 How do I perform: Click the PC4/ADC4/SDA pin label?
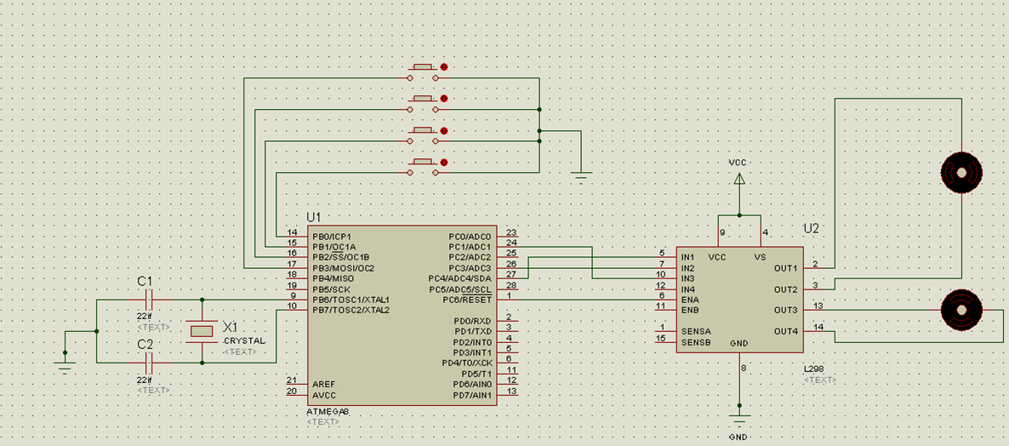459,278
